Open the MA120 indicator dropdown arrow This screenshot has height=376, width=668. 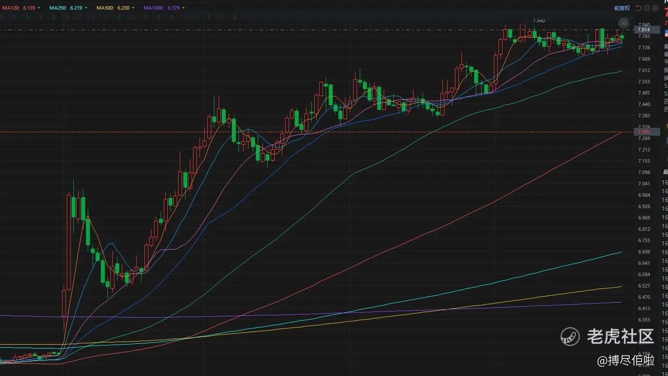39,8
